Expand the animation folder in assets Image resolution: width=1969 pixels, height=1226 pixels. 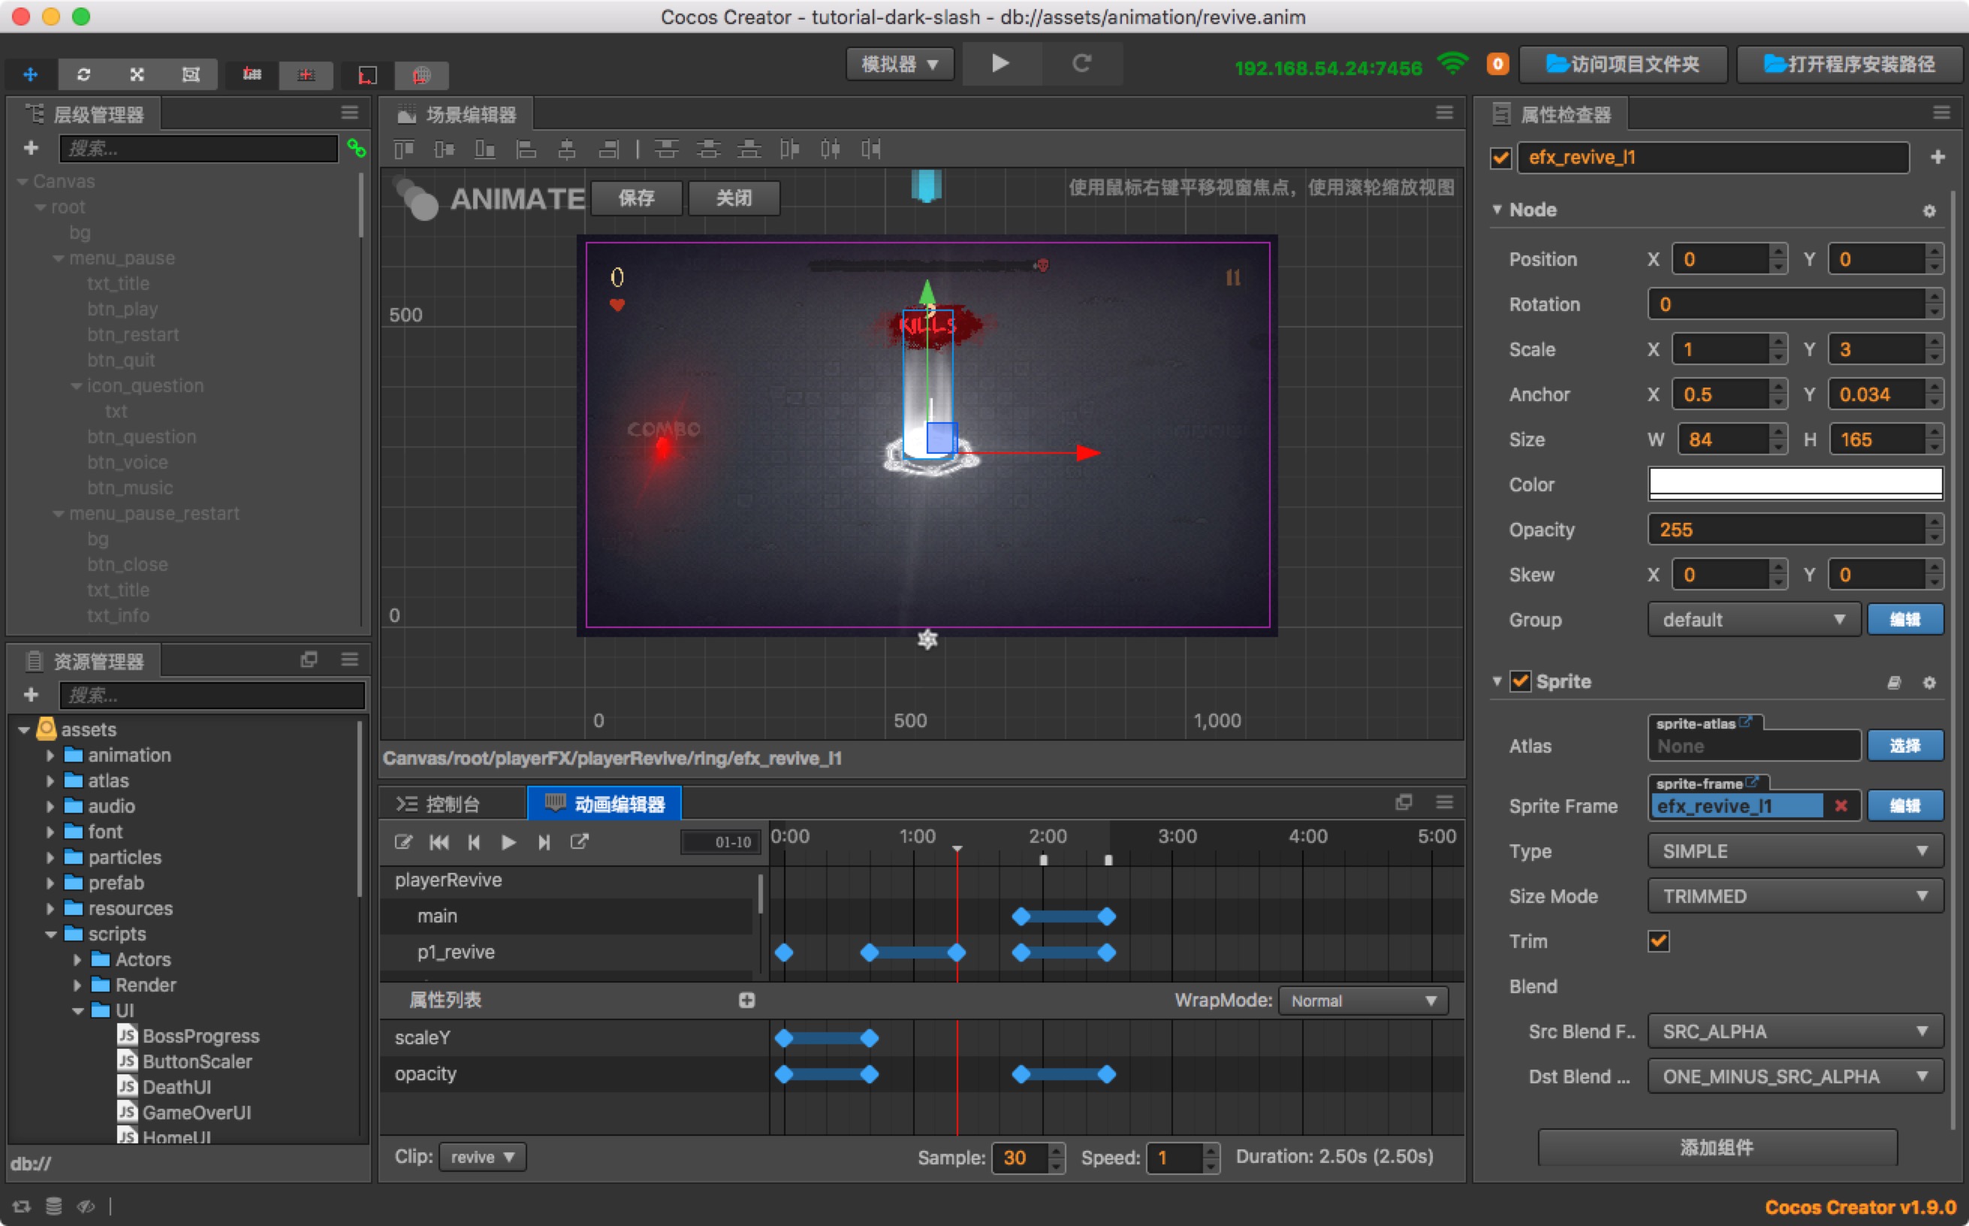pos(50,756)
